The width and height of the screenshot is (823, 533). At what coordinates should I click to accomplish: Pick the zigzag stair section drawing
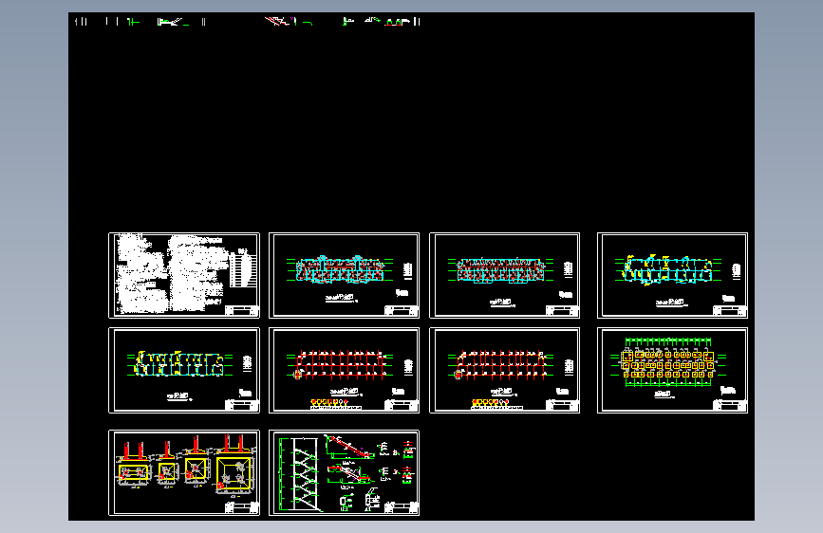coord(305,473)
